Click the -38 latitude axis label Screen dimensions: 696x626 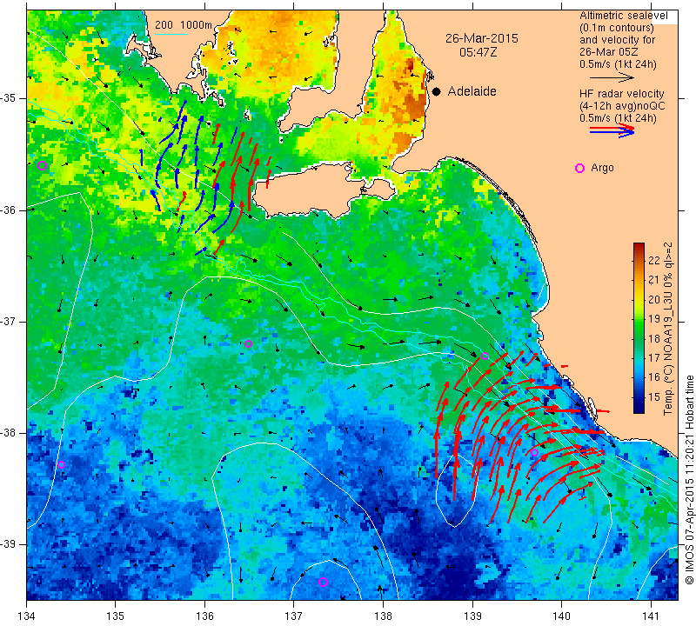click(x=10, y=433)
